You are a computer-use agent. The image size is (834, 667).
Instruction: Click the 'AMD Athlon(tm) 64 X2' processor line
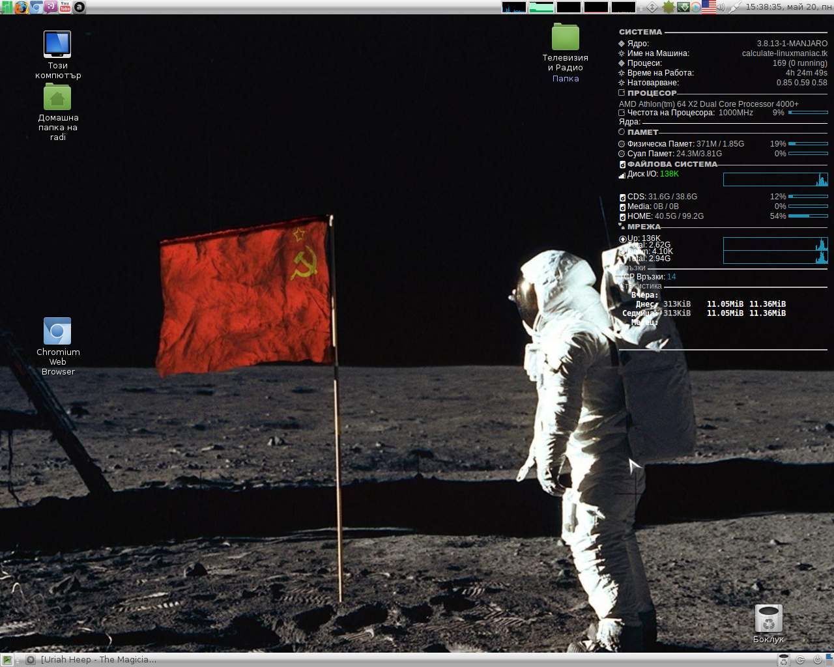tap(708, 104)
